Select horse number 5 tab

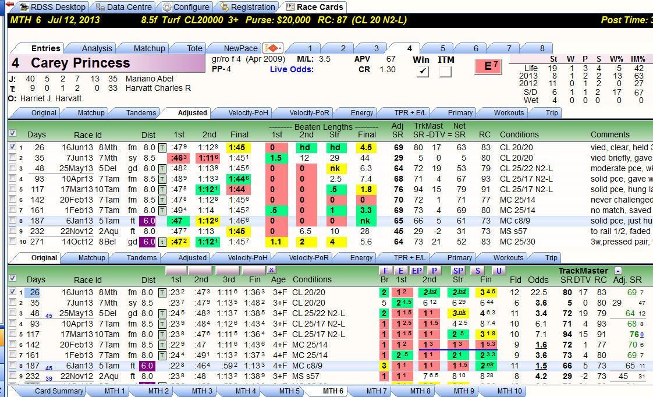coord(442,48)
